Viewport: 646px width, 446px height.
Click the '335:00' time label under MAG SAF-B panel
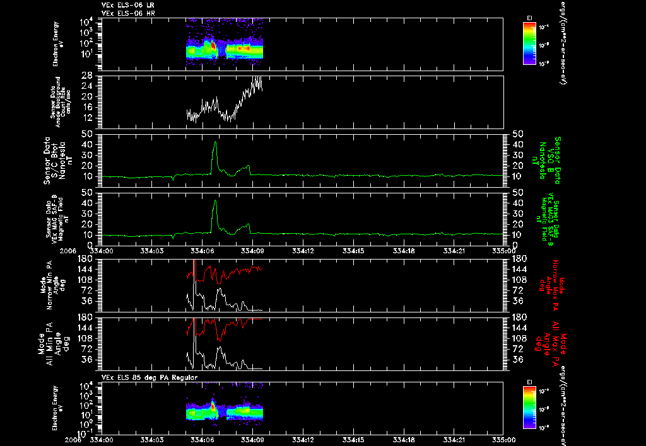pos(503,251)
